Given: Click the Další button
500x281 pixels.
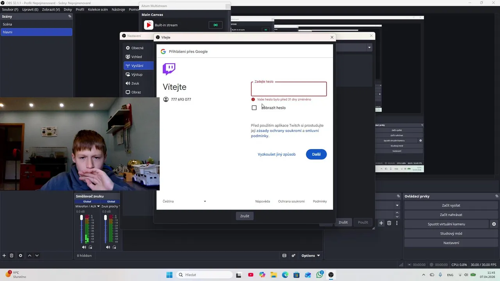Looking at the screenshot, I should (316, 154).
